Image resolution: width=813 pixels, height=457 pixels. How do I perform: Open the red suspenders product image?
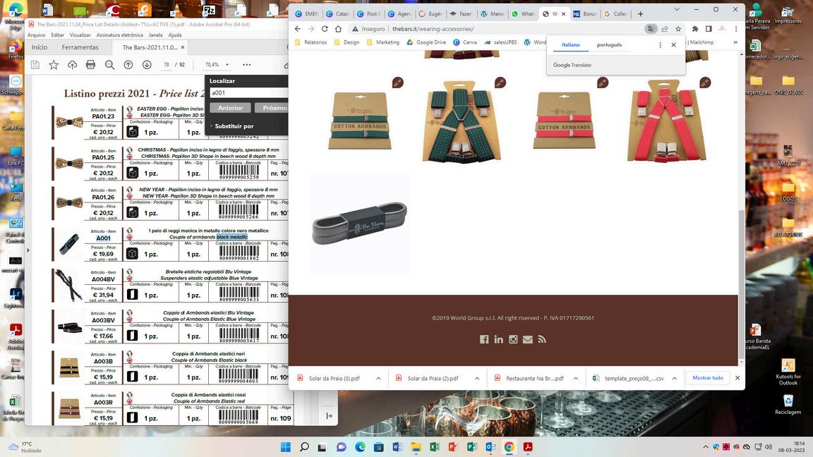click(666, 120)
